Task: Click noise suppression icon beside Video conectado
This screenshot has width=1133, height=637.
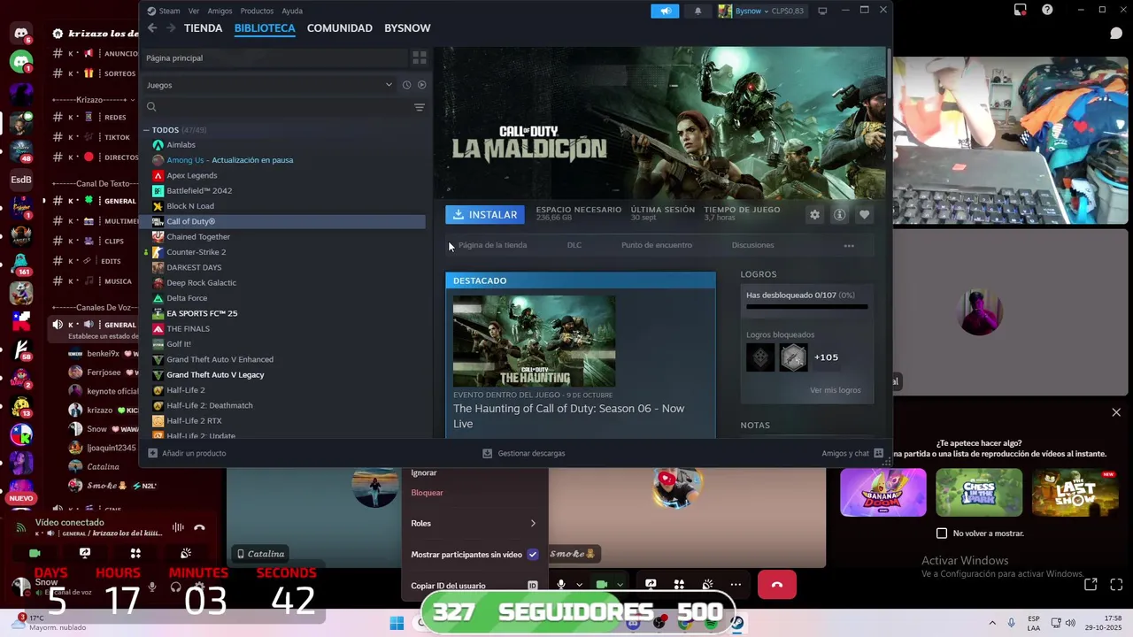Action: (x=178, y=527)
